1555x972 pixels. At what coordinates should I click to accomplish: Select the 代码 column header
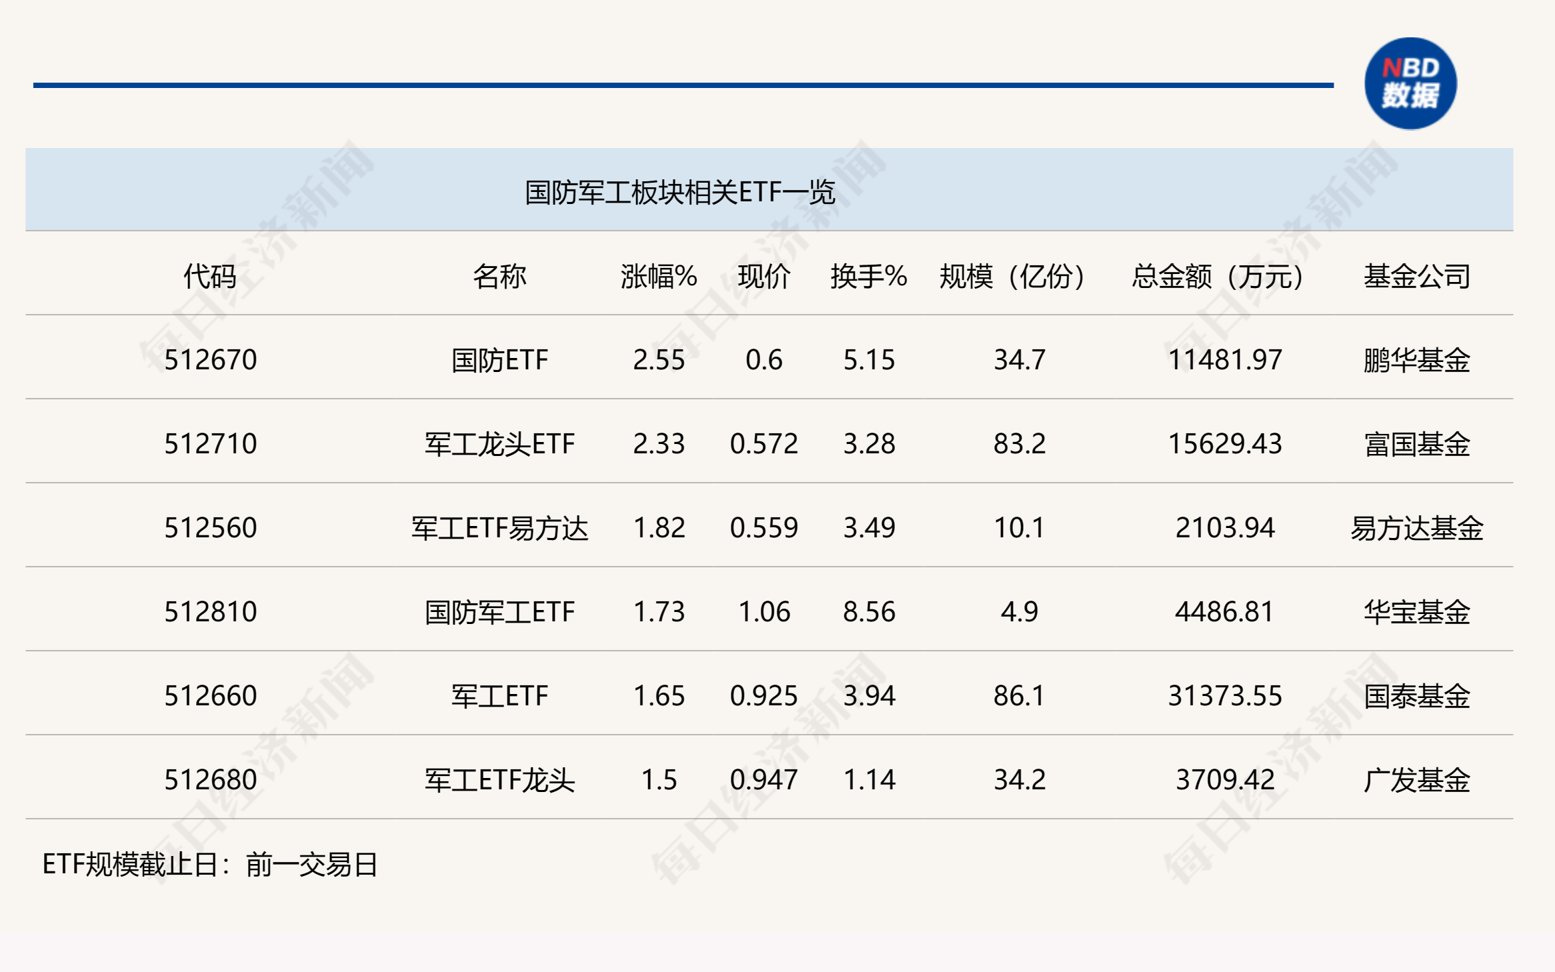click(x=210, y=276)
